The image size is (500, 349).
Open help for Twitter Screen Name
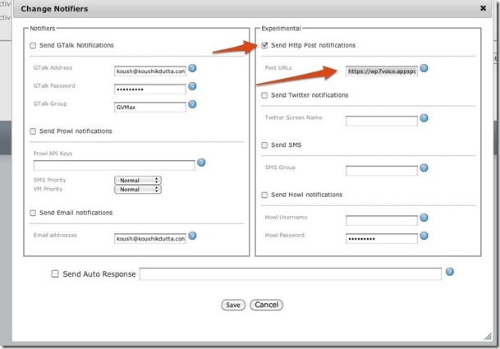point(424,118)
